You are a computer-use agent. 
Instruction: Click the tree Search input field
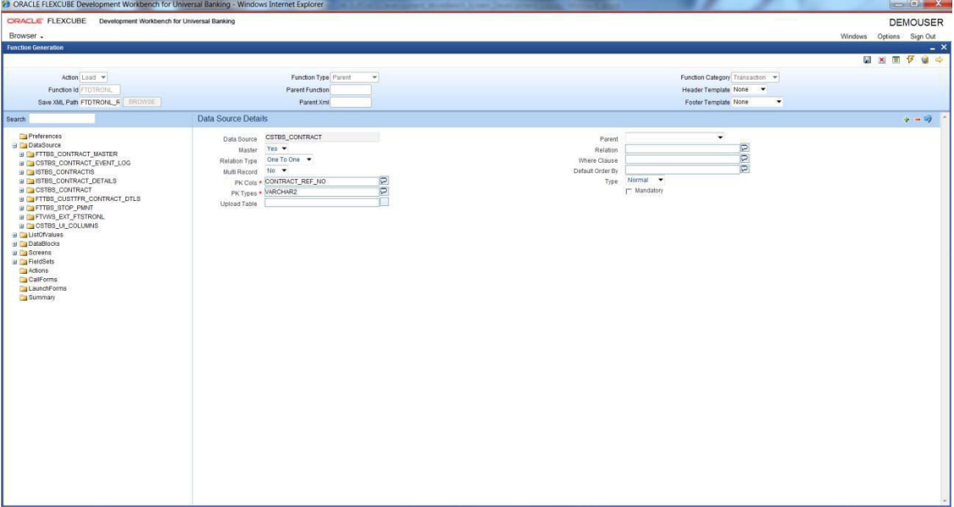click(62, 119)
